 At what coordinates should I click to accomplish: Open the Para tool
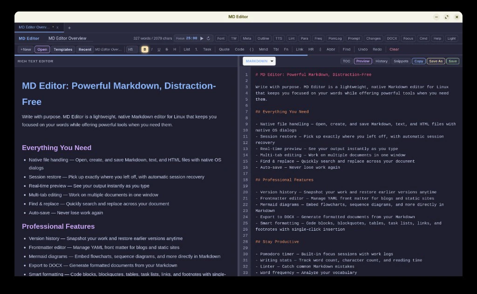click(305, 38)
